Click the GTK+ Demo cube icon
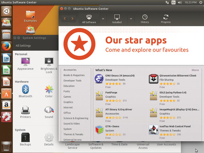 coord(99,130)
